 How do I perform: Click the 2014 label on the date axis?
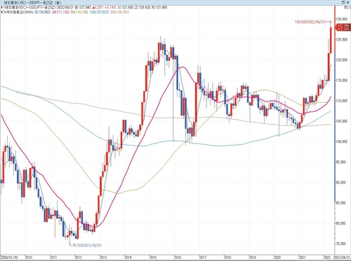pyautogui.click(x=128, y=258)
